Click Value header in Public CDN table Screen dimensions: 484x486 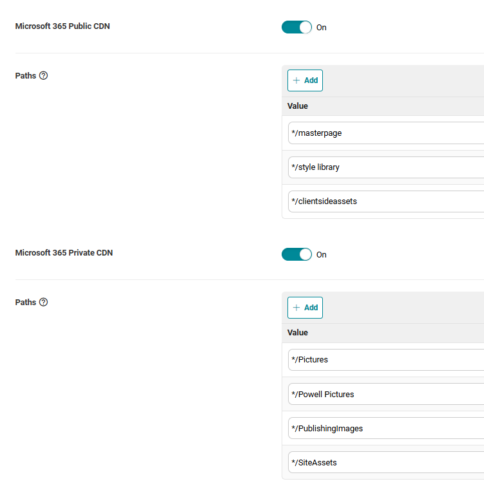click(298, 106)
